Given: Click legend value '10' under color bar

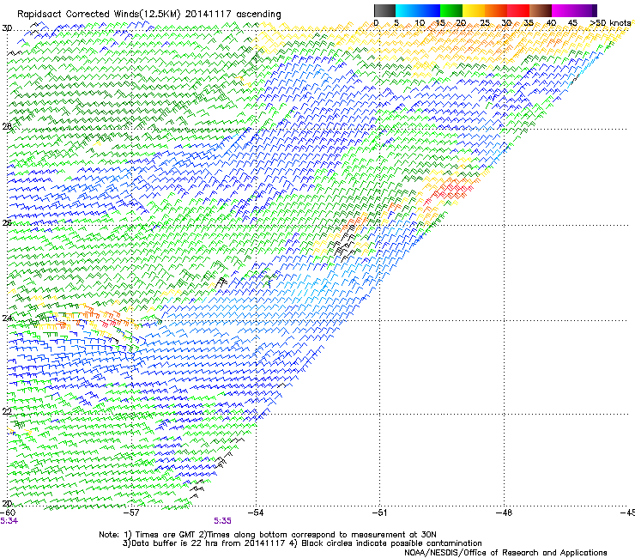Looking at the screenshot, I should (x=420, y=23).
